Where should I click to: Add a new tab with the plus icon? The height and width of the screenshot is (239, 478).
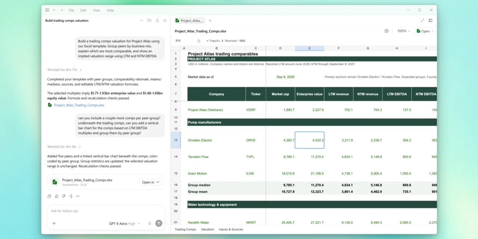pyautogui.click(x=210, y=21)
